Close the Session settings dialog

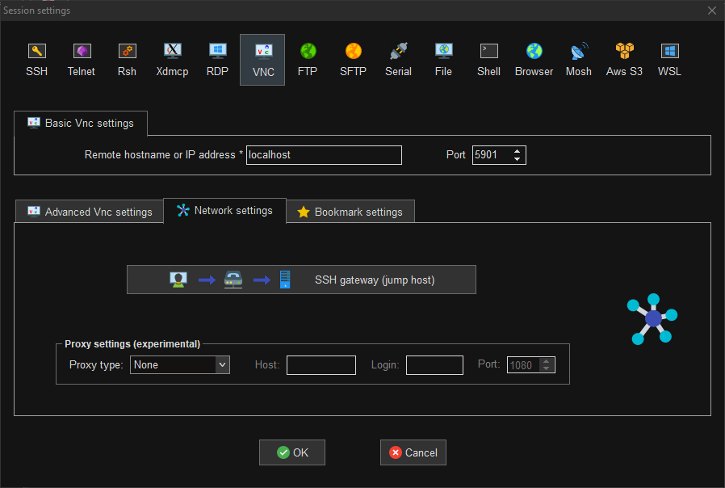712,11
